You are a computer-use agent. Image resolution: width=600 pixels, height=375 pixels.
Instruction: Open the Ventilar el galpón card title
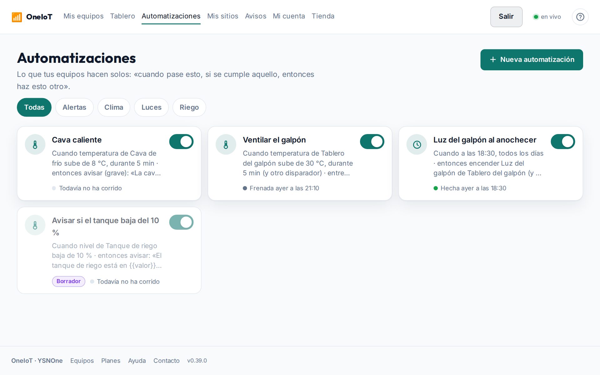pyautogui.click(x=274, y=140)
